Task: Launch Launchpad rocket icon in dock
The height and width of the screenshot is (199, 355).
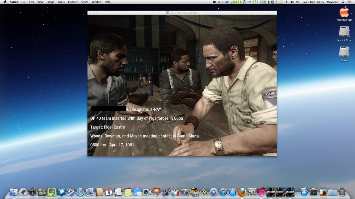Action: click(x=23, y=192)
